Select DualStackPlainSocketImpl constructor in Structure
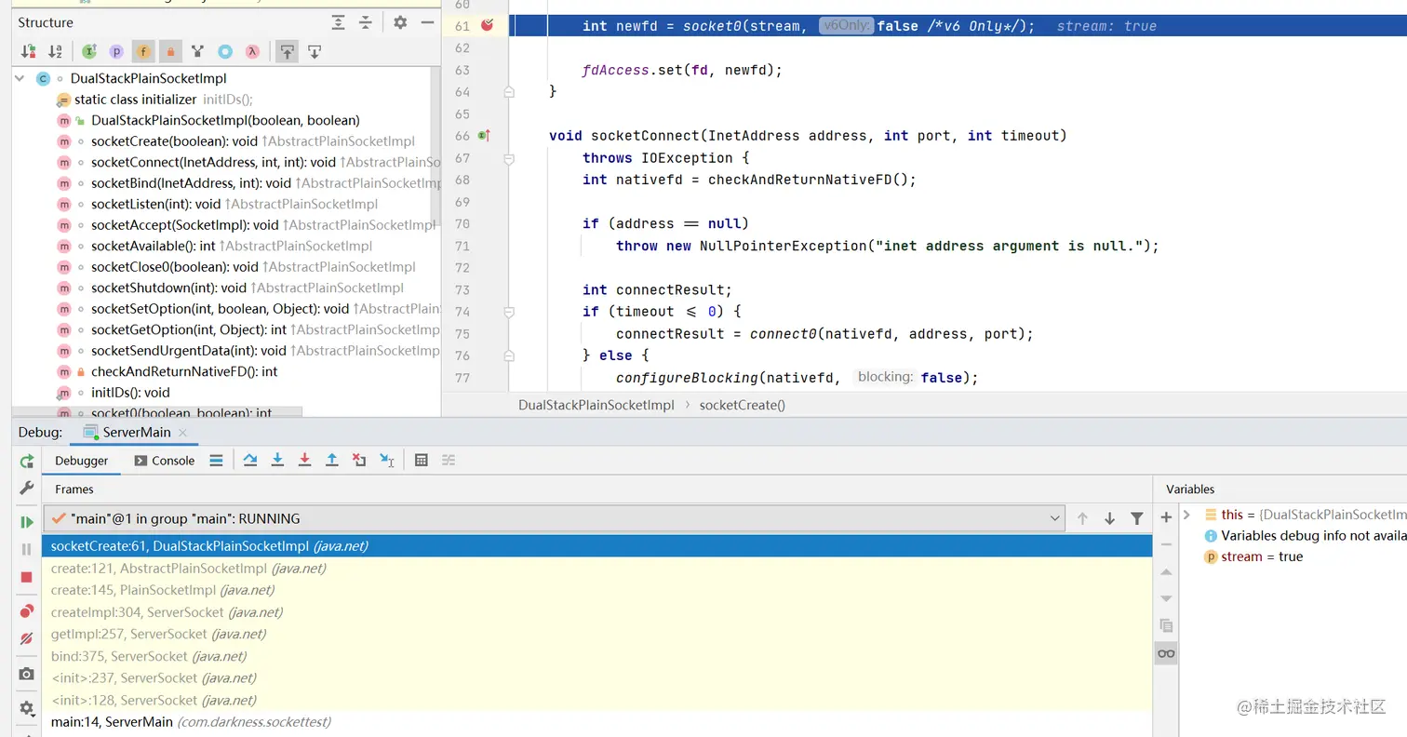Screen dimensions: 1407x737 pyautogui.click(x=208, y=120)
